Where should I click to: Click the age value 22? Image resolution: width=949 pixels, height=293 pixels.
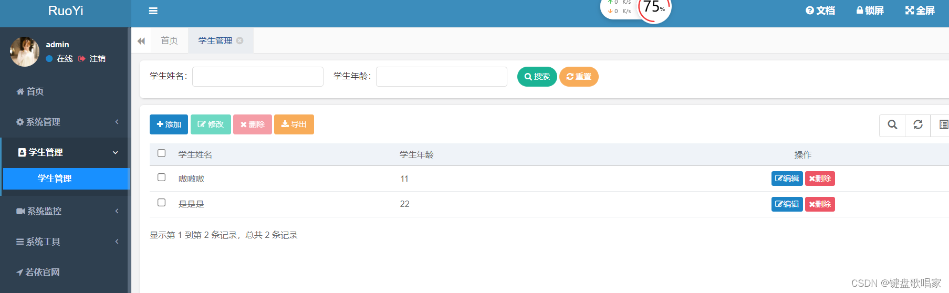(405, 204)
